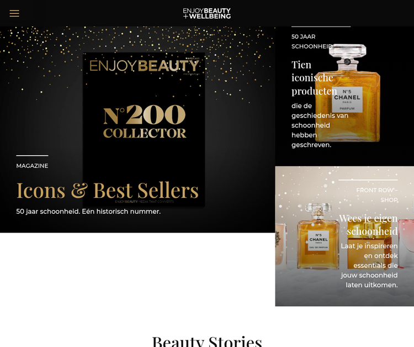This screenshot has height=347, width=414.
Task: Click the golden perfume box in shop banner
Action: coord(370,246)
